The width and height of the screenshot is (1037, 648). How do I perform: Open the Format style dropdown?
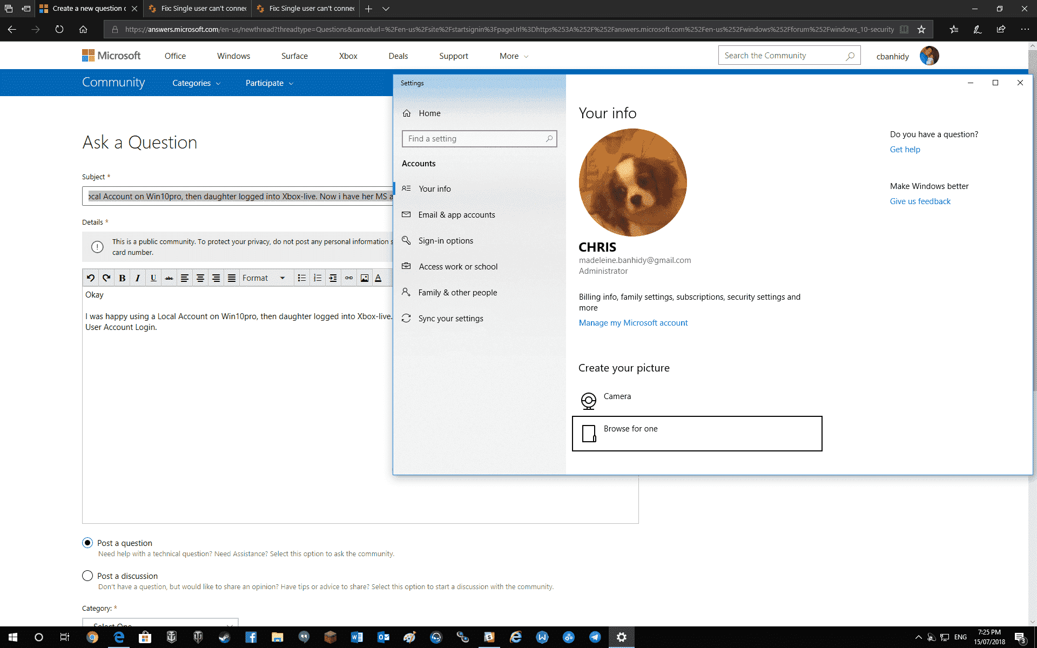click(x=264, y=278)
